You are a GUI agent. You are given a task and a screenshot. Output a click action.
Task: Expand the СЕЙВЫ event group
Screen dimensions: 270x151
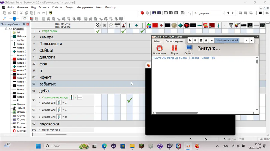coord(46,50)
